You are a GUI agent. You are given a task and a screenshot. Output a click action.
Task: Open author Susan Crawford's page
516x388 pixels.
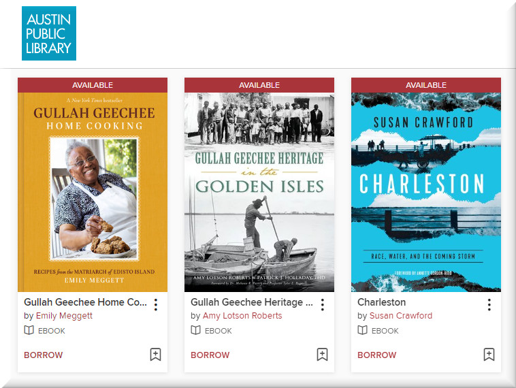pos(400,316)
